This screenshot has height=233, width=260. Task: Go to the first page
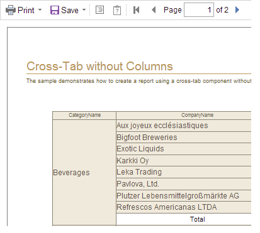pos(137,10)
